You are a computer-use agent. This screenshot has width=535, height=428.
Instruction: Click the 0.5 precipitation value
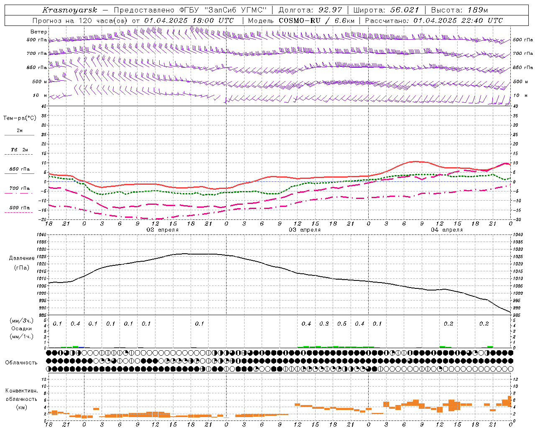pyautogui.click(x=342, y=324)
